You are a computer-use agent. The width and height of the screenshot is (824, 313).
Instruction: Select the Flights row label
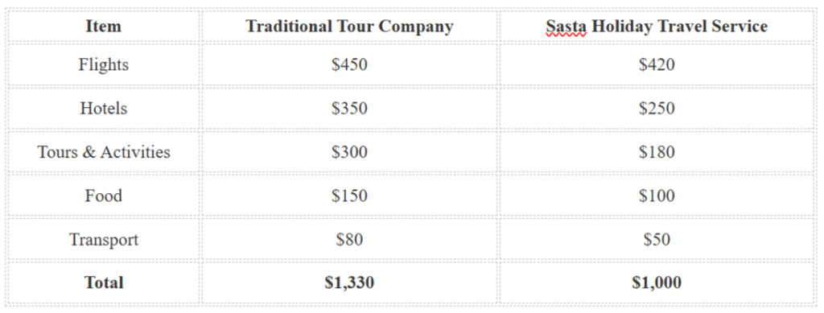pyautogui.click(x=104, y=64)
